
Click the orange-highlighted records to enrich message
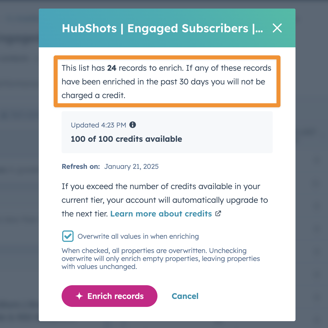[166, 82]
